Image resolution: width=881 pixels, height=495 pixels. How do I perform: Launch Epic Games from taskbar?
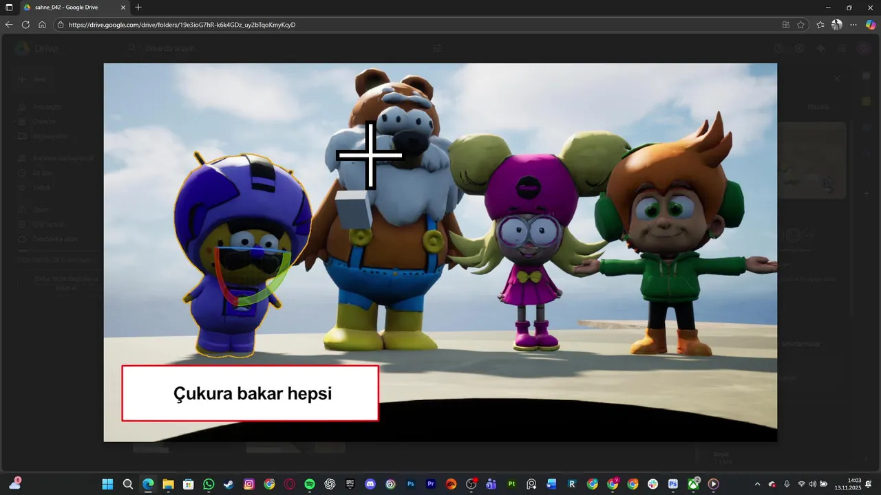click(x=350, y=484)
